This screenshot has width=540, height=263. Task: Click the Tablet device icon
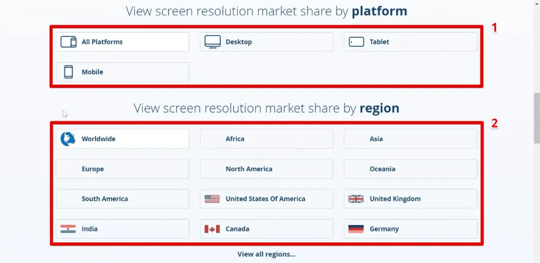pyautogui.click(x=356, y=42)
